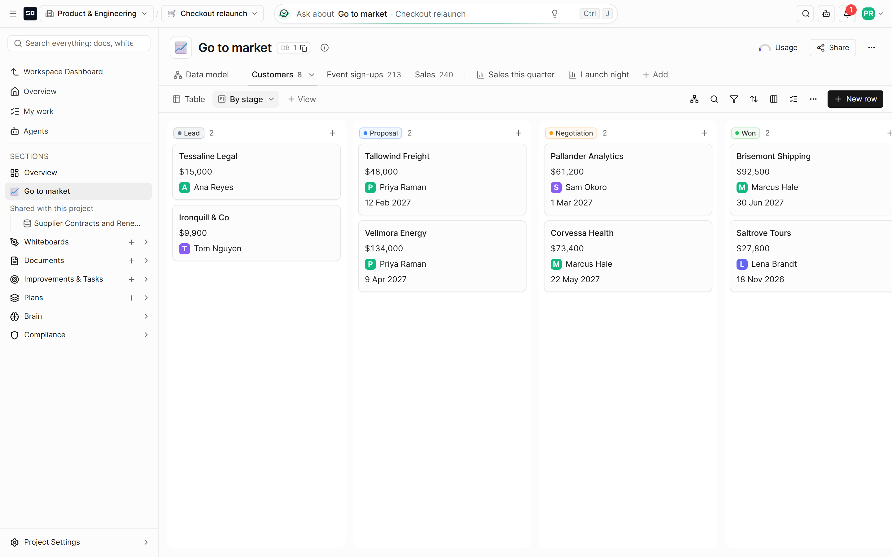This screenshot has height=557, width=892.
Task: Open the Sales this quarter tab
Action: point(515,74)
